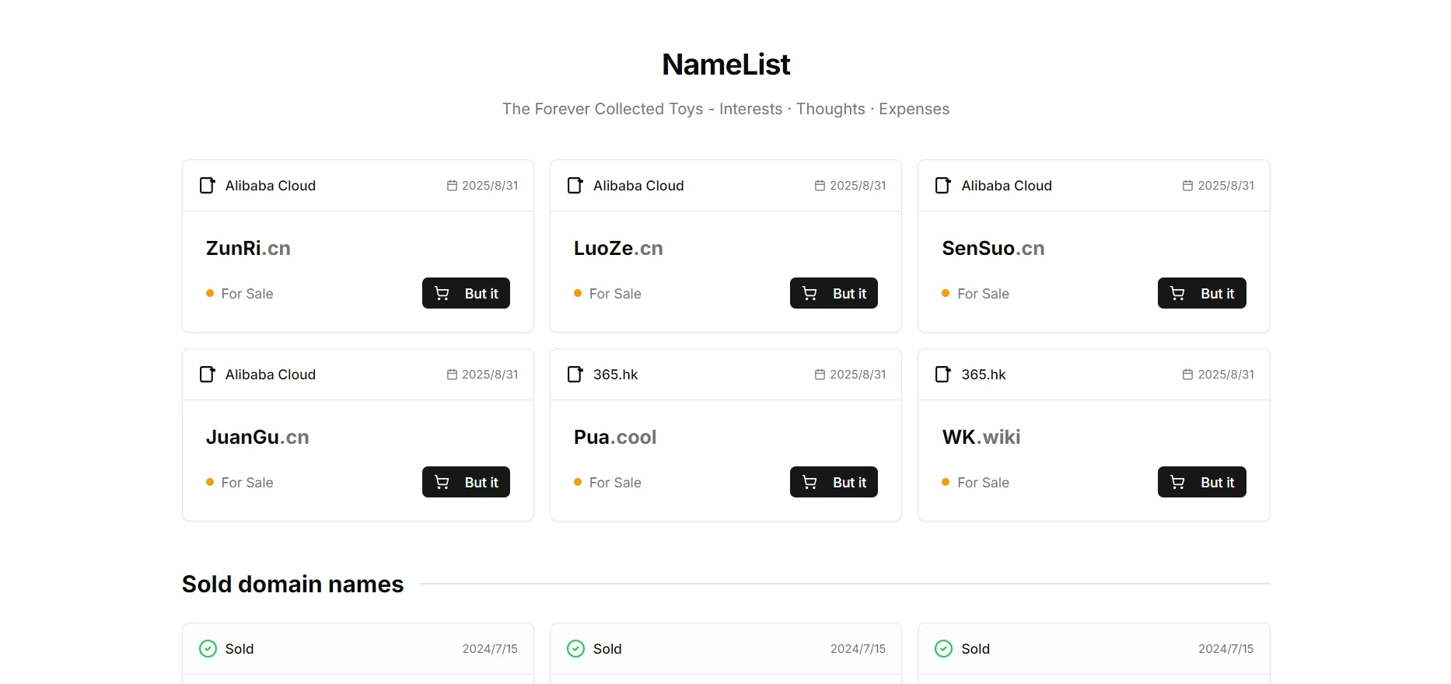Screen dimensions: 1451x684
Task: Click the calendar icon on SenSuo.cn card
Action: [x=1187, y=186]
